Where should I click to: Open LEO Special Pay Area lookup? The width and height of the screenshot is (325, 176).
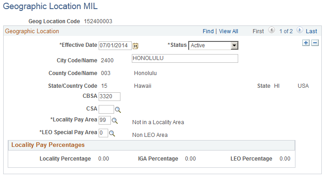(x=112, y=133)
